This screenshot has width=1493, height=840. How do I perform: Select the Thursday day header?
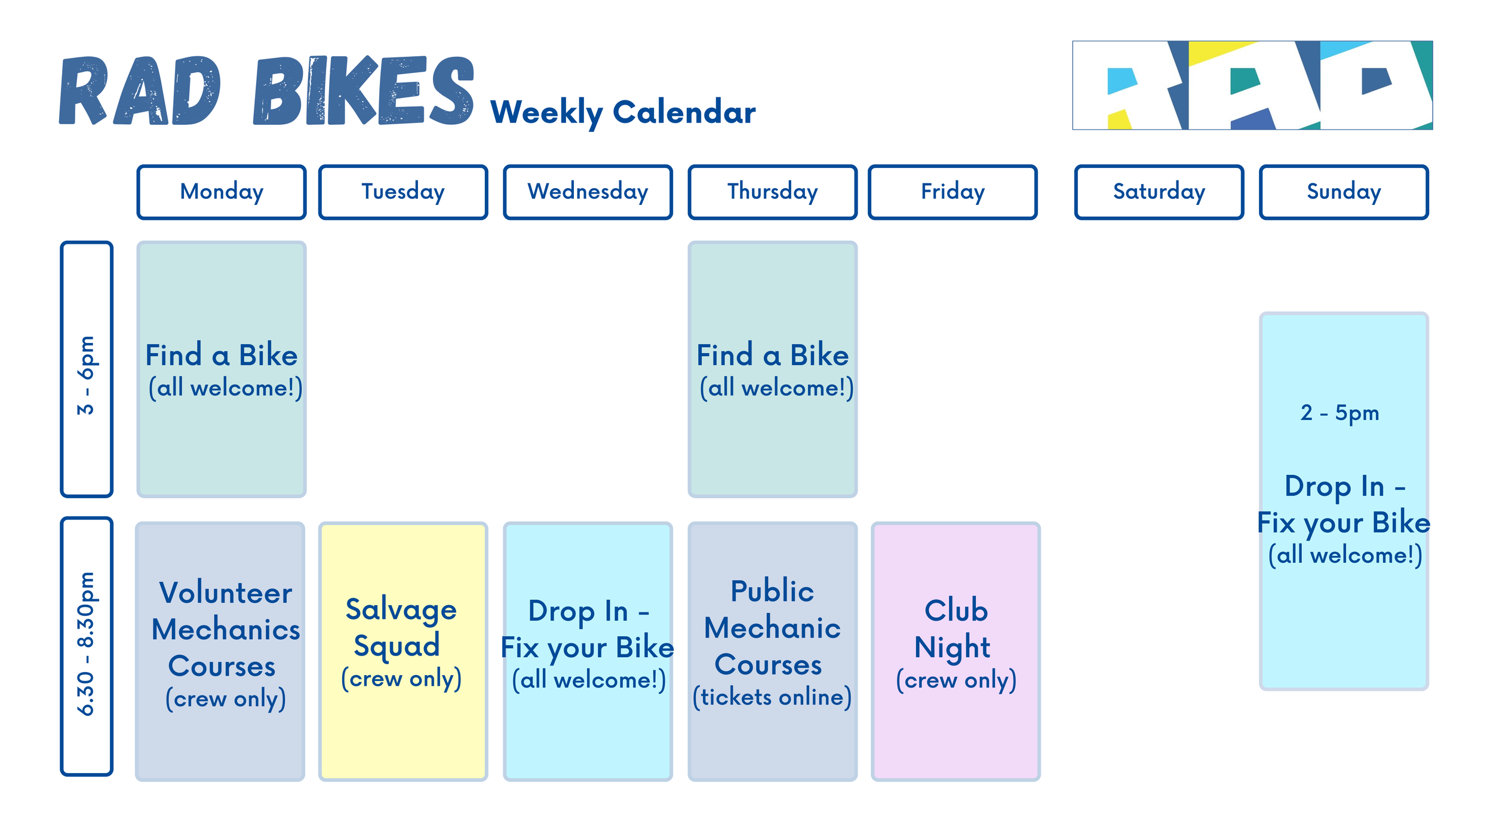click(772, 192)
